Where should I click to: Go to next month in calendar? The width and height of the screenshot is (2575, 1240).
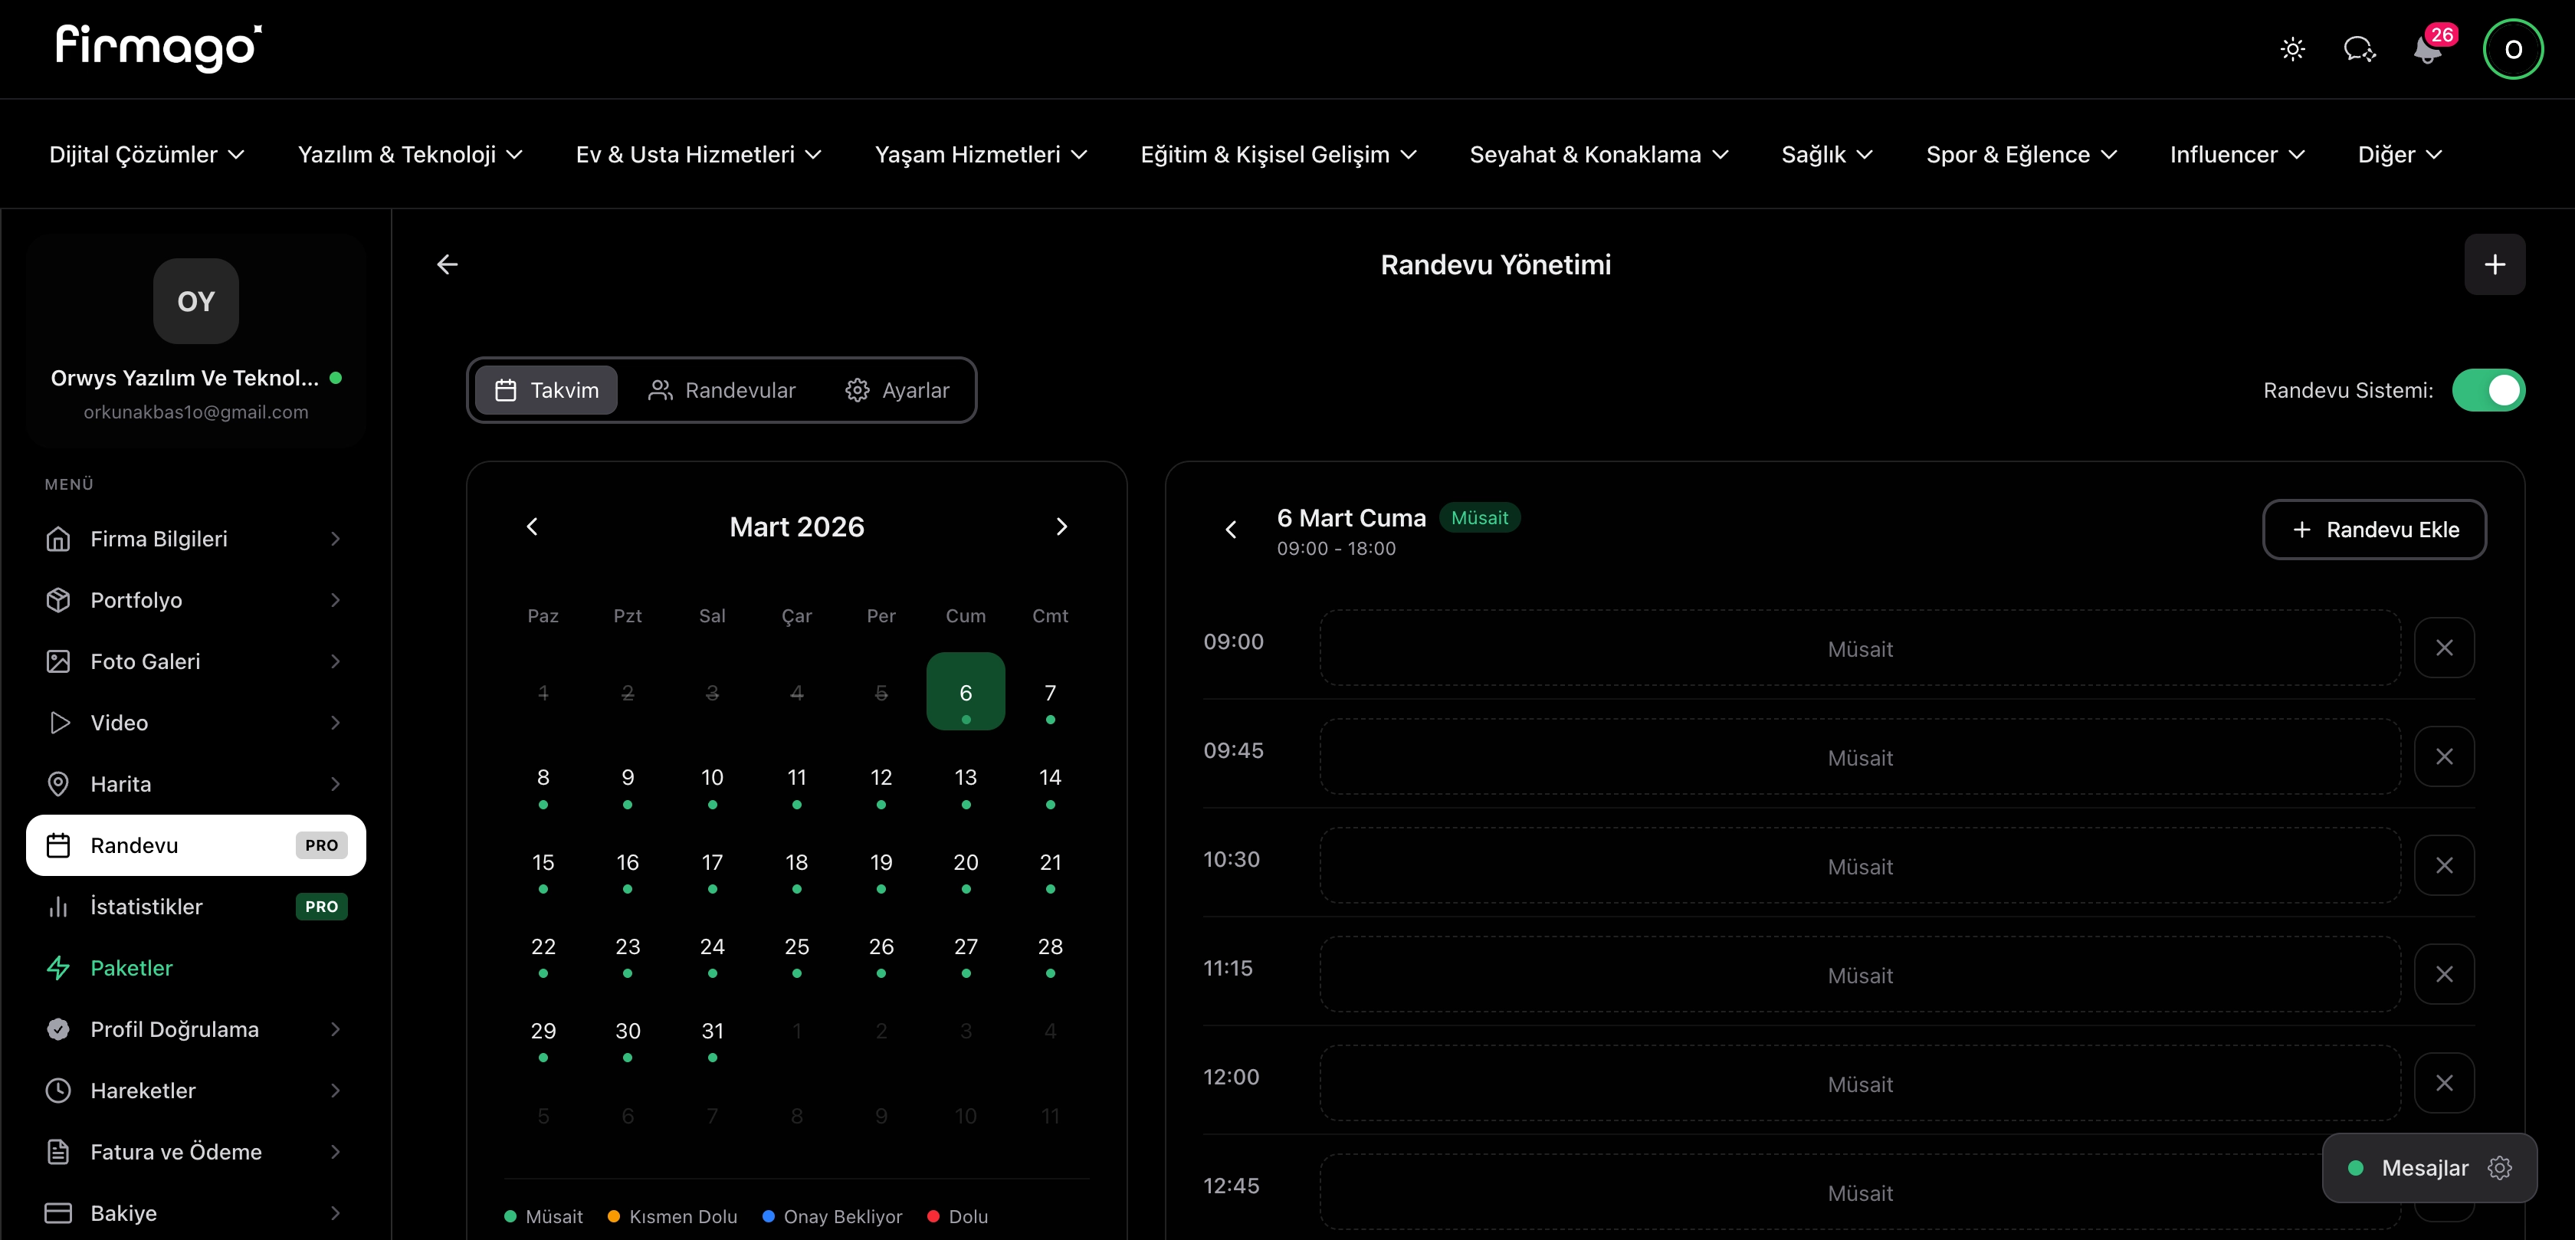[1061, 527]
